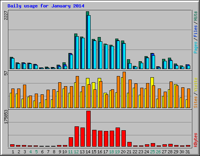Click green weekend day 25 label
200x156 pixels.
pos(152,152)
